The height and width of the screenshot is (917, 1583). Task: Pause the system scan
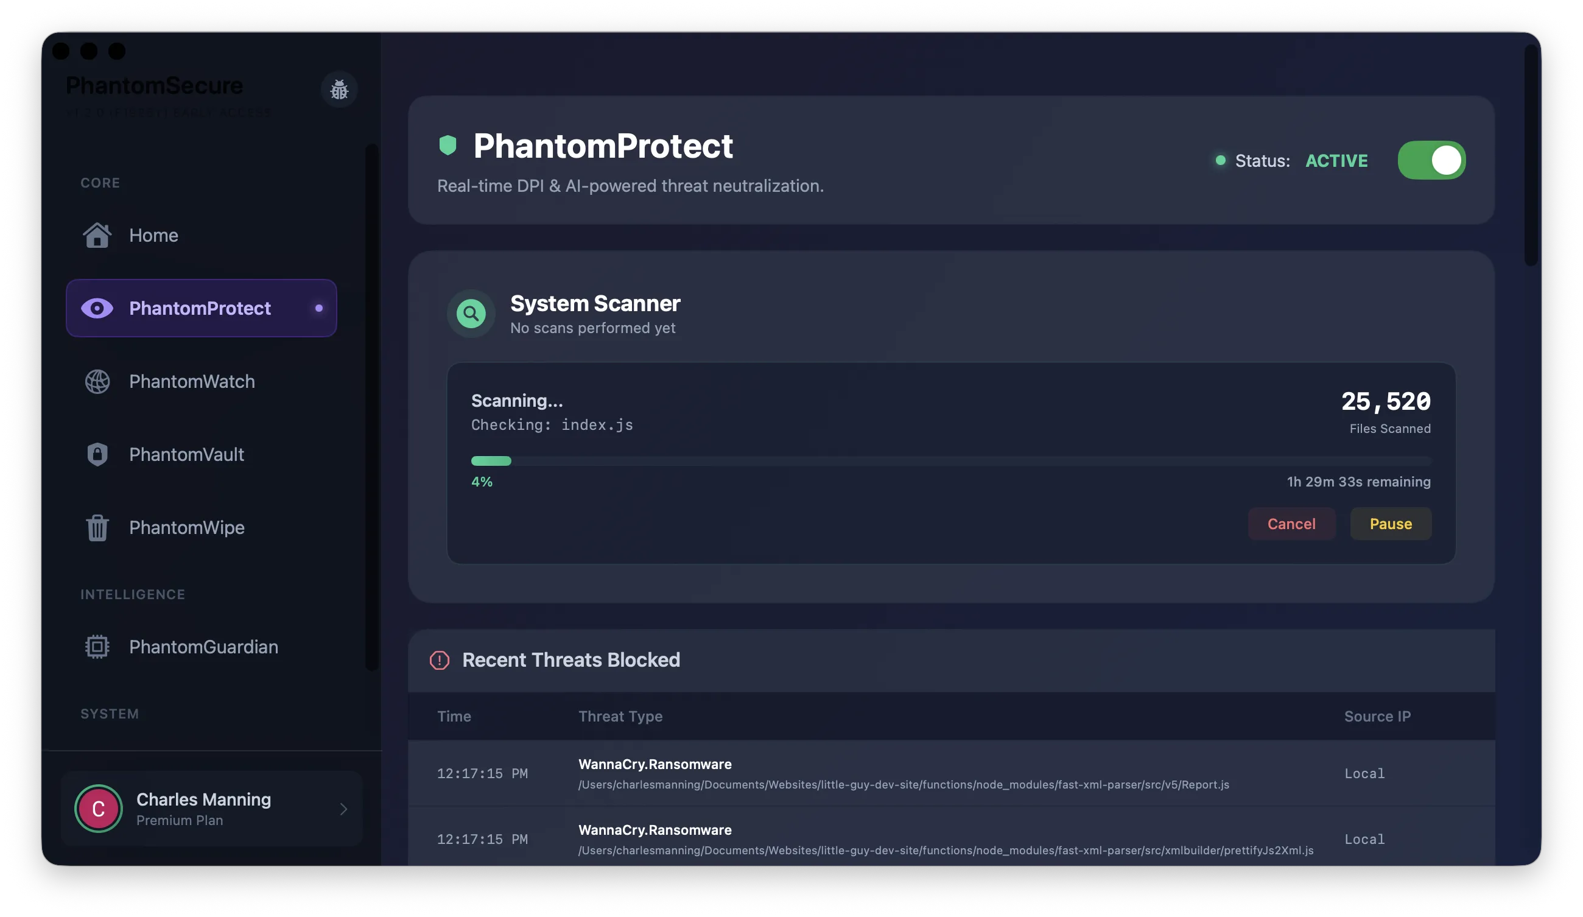pyautogui.click(x=1390, y=524)
